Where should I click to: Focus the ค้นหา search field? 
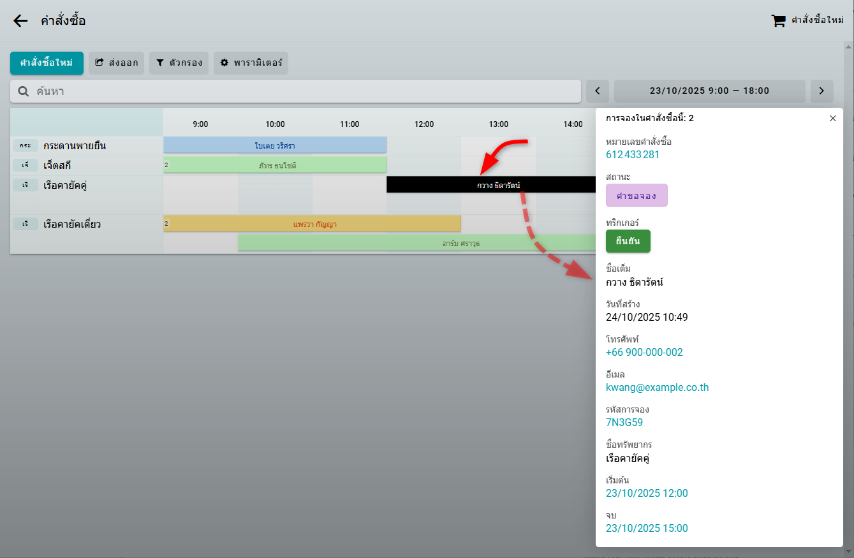(x=300, y=91)
